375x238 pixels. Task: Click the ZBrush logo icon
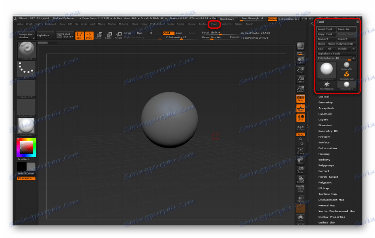click(x=15, y=19)
